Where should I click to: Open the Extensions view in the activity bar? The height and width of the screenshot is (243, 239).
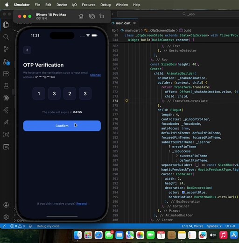coord(6,73)
